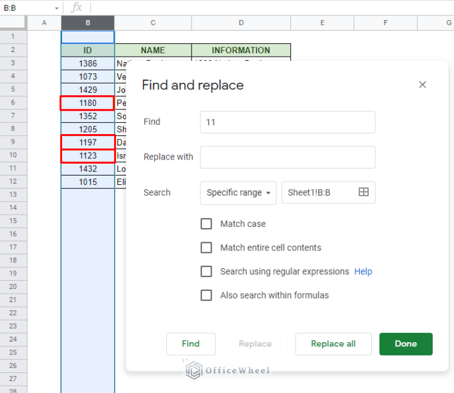Click the Sheet1!B:B range field
The height and width of the screenshot is (393, 454).
click(328, 193)
